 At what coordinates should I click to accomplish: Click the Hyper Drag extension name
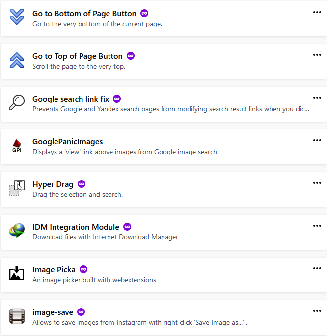(x=53, y=184)
